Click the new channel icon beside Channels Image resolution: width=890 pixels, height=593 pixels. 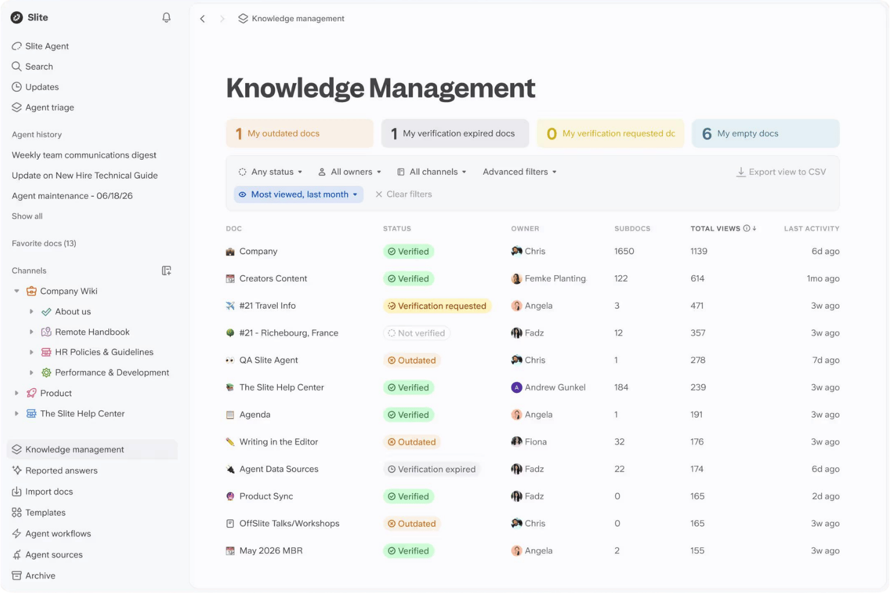point(167,271)
